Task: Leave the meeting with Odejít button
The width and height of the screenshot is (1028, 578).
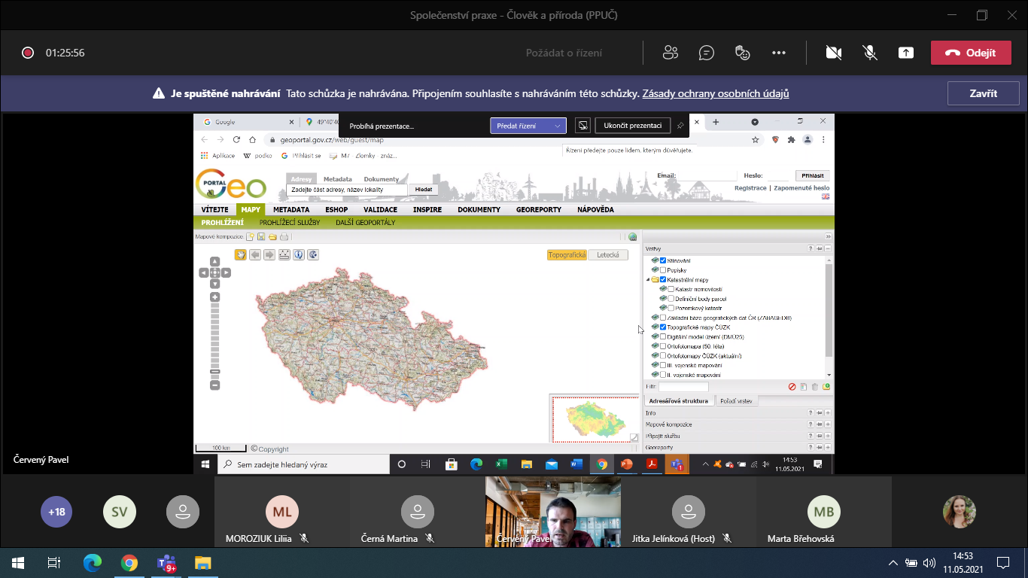Action: 970,53
